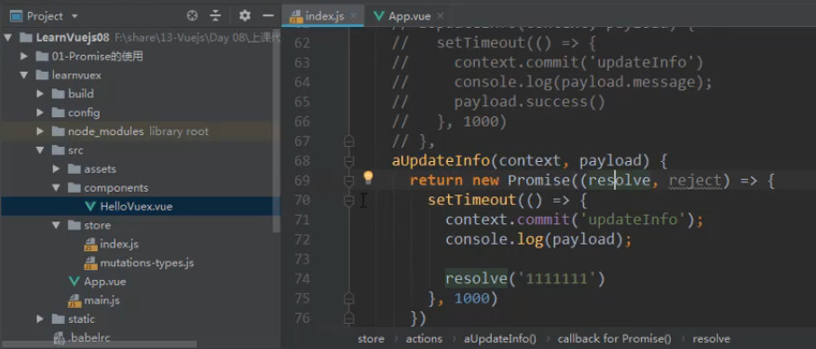Image resolution: width=816 pixels, height=349 pixels.
Task: Toggle code fold on line 70
Action: point(348,200)
